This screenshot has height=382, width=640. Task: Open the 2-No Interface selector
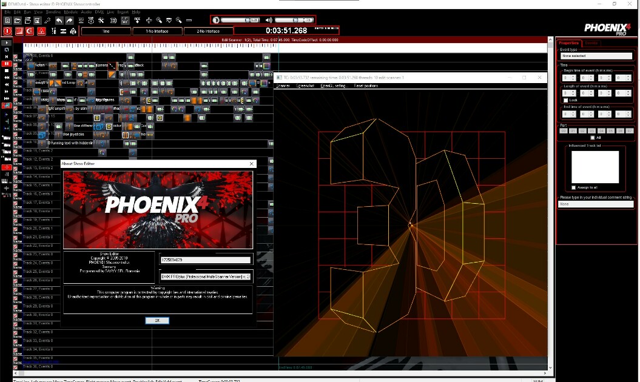(x=208, y=31)
